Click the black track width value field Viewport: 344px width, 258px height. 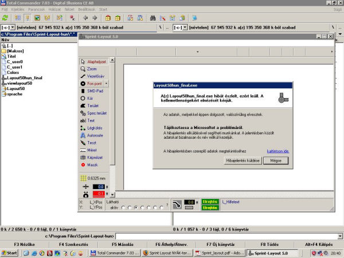[99, 187]
